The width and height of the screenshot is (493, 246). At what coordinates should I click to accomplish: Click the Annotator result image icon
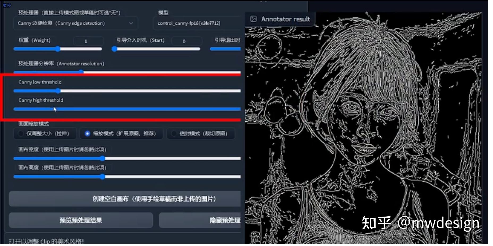click(x=254, y=19)
